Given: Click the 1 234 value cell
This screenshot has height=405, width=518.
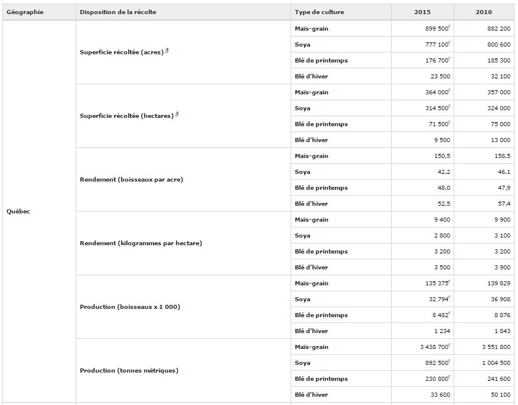Looking at the screenshot, I should (x=441, y=331).
